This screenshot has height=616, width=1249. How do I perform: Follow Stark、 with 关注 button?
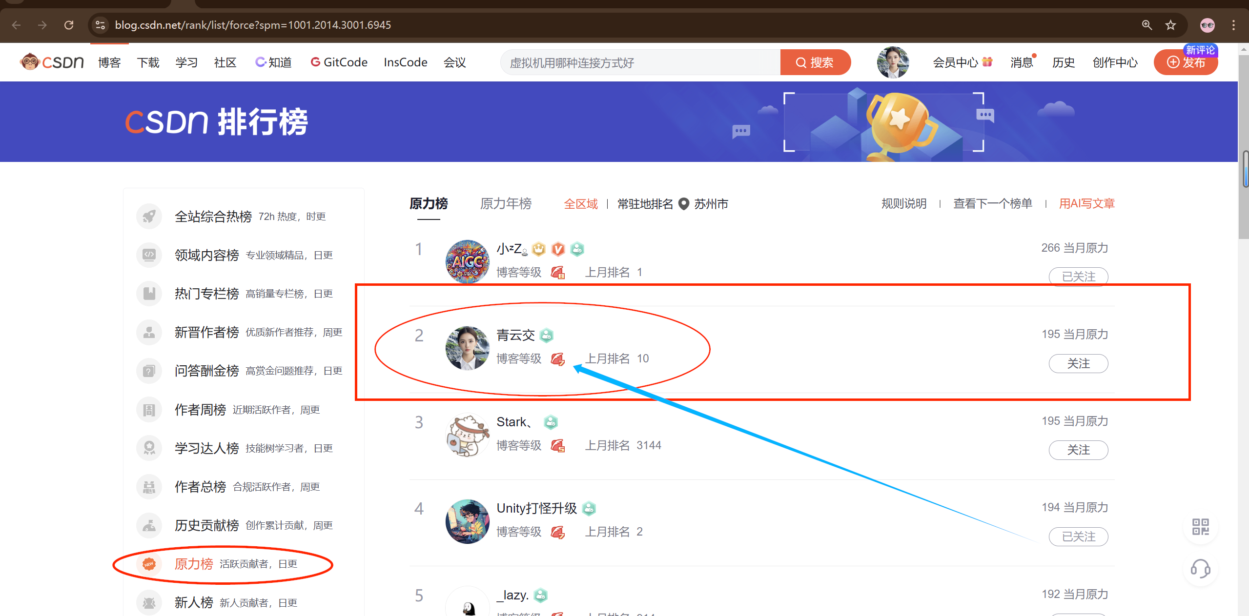(1078, 450)
